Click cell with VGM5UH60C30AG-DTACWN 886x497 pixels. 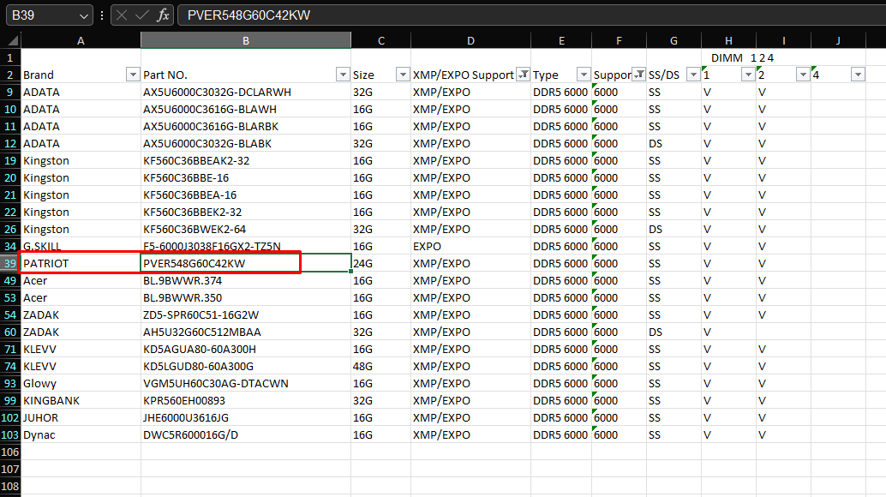(x=246, y=384)
